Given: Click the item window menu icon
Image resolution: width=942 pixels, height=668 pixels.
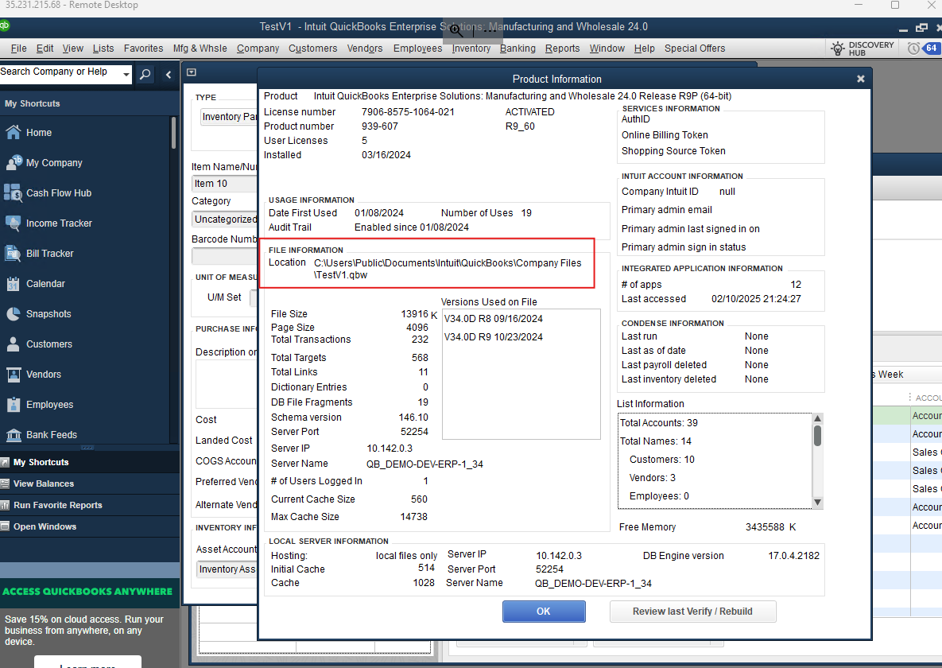Looking at the screenshot, I should pyautogui.click(x=192, y=72).
